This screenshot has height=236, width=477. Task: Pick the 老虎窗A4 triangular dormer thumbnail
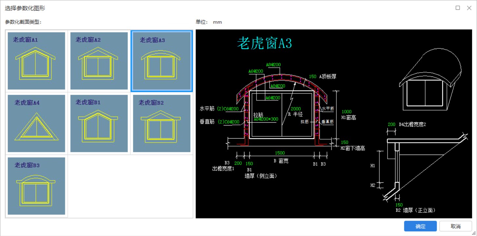[x=36, y=124]
